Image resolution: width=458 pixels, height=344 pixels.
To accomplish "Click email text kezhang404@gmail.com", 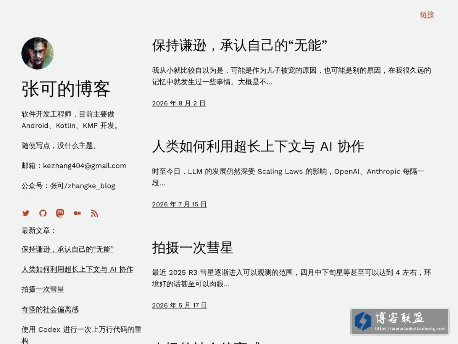I will [x=85, y=166].
